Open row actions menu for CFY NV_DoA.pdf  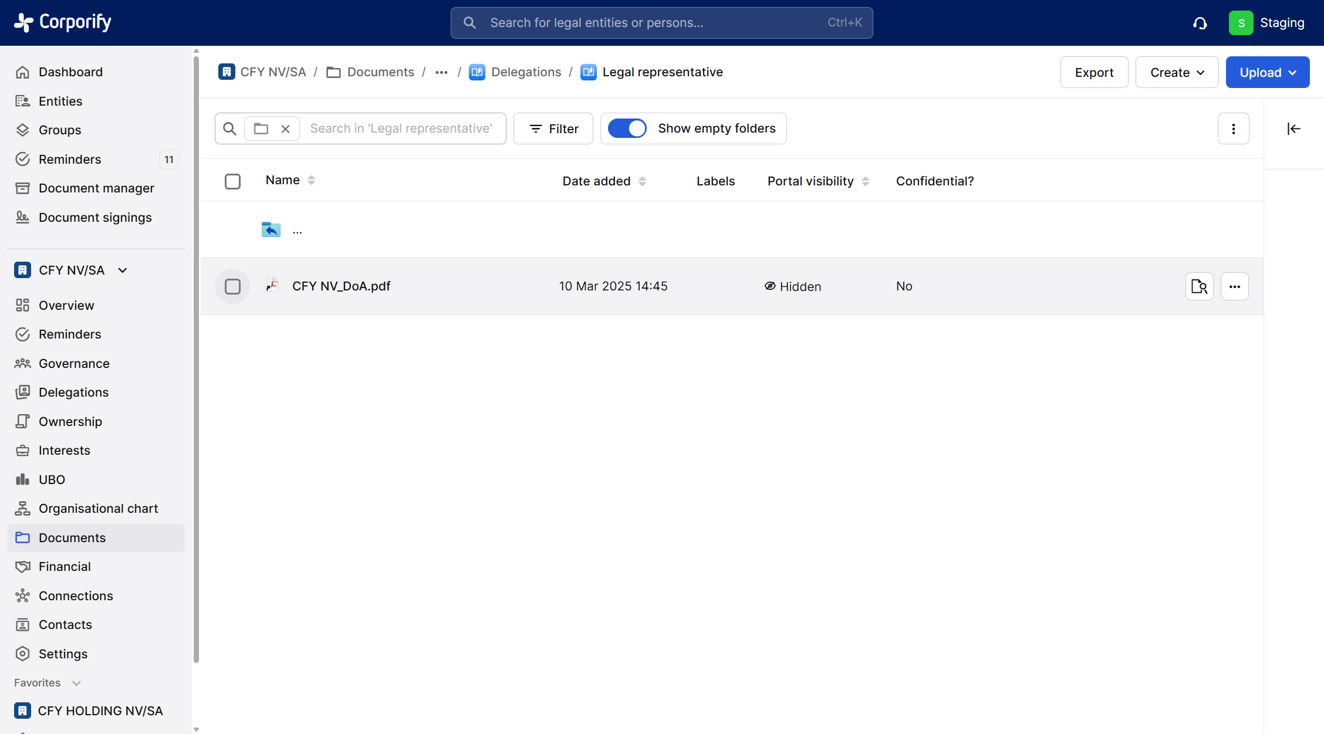1234,286
